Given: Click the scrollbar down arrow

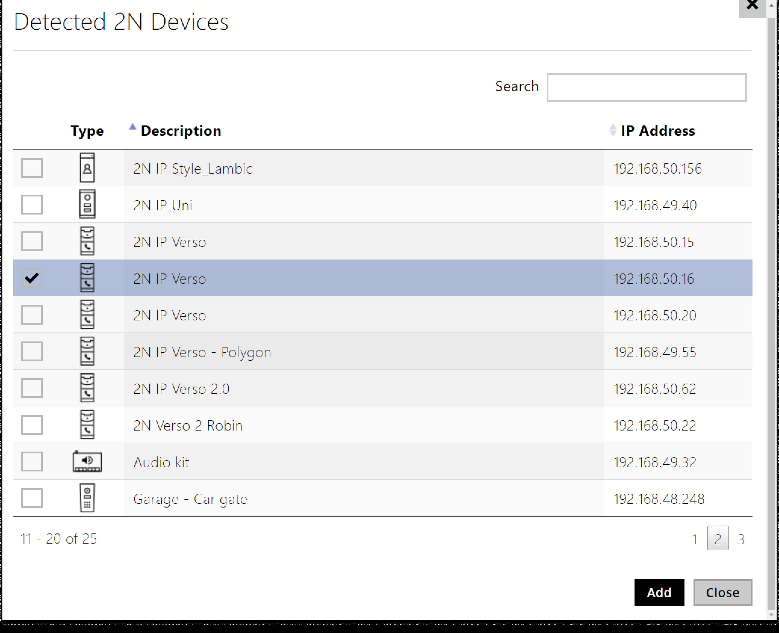Looking at the screenshot, I should (771, 615).
